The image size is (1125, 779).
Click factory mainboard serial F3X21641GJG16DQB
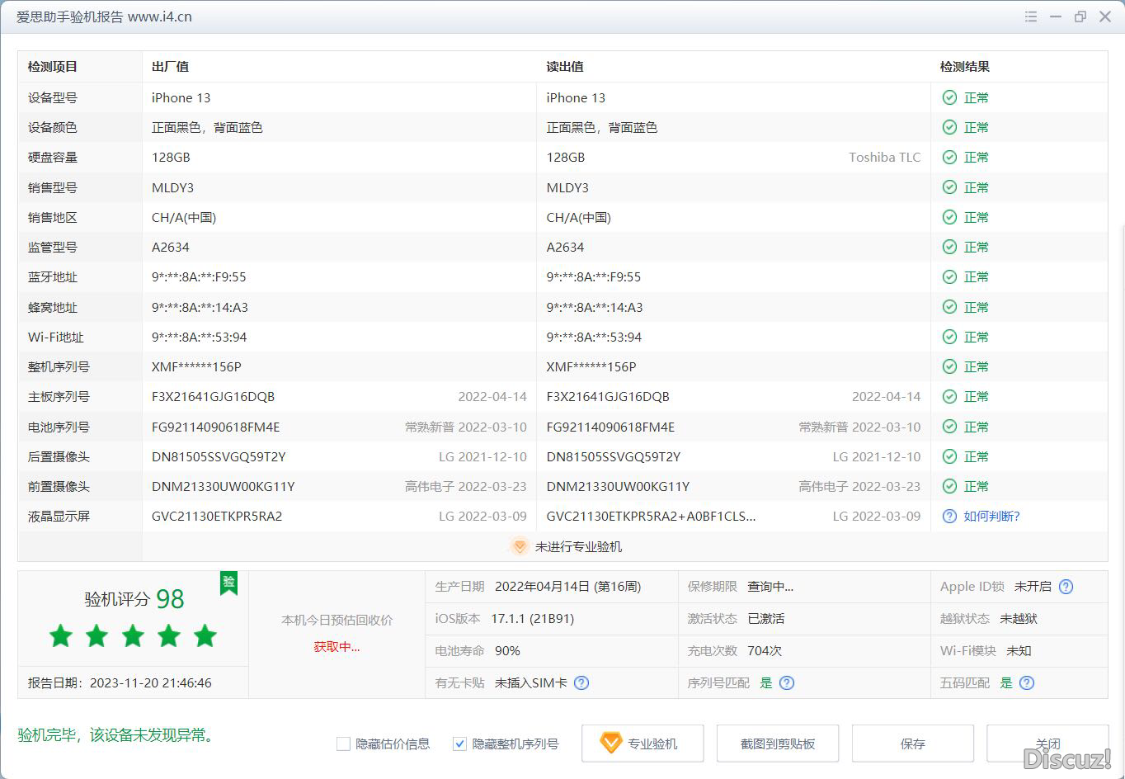(213, 397)
